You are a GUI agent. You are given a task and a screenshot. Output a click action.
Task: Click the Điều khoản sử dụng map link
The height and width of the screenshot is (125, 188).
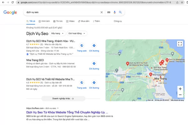tap(177, 100)
